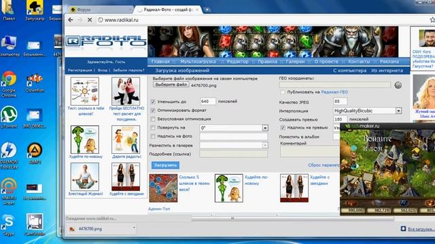The height and width of the screenshot is (244, 435).
Task: Toggle the Уменьшить до checkbox
Action: [152, 102]
